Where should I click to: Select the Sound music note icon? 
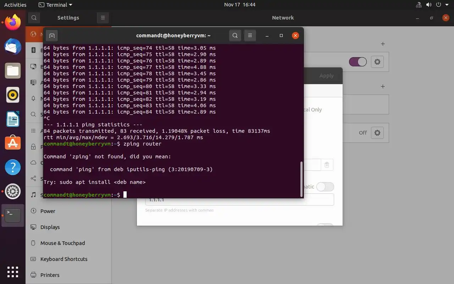click(33, 195)
